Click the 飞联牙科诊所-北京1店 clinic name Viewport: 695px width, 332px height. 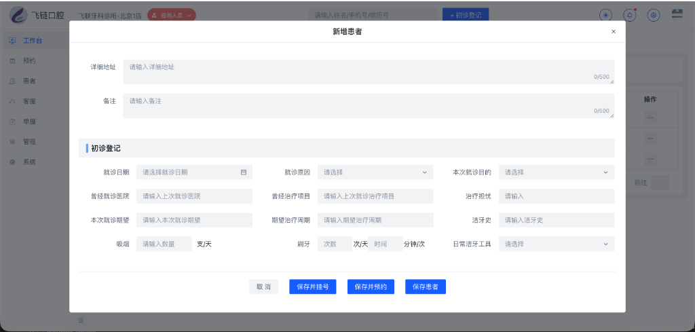point(109,15)
